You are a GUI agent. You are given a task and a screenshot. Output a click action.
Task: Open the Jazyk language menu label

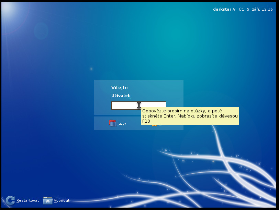point(122,123)
